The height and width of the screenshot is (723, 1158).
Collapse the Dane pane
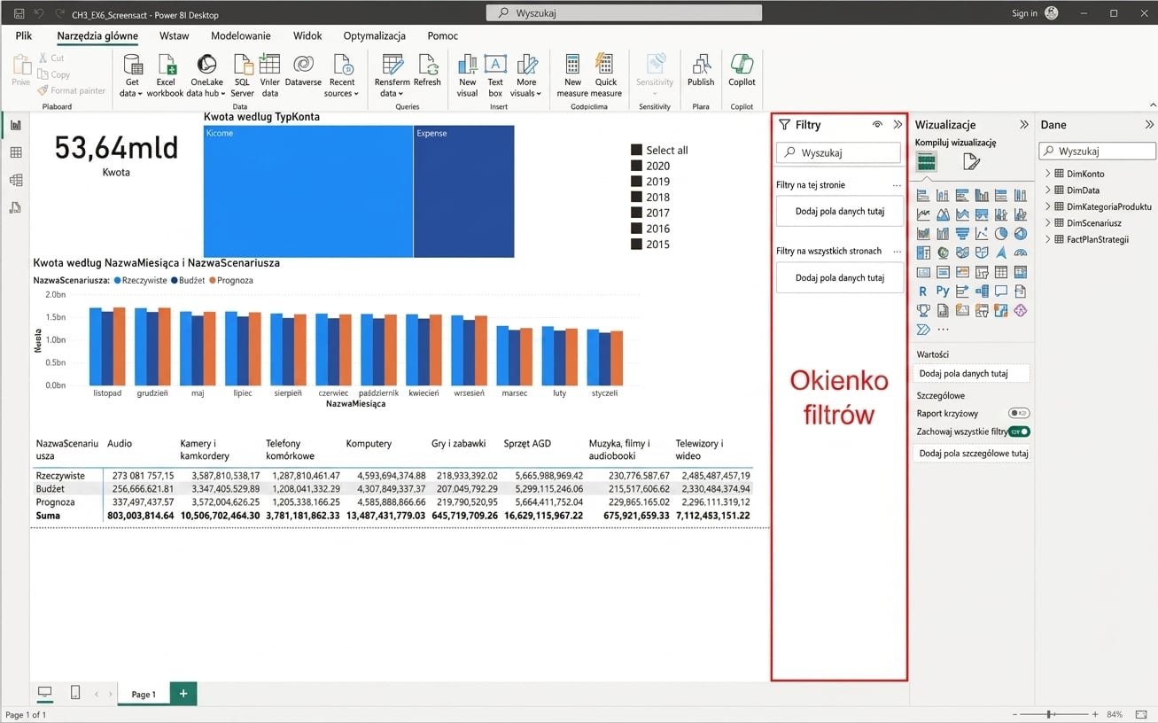(1150, 125)
